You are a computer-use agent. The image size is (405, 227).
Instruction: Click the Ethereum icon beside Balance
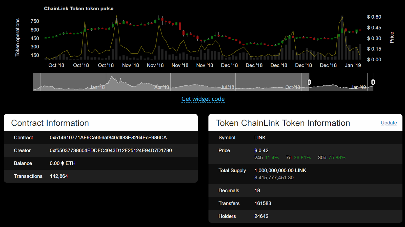(63, 163)
